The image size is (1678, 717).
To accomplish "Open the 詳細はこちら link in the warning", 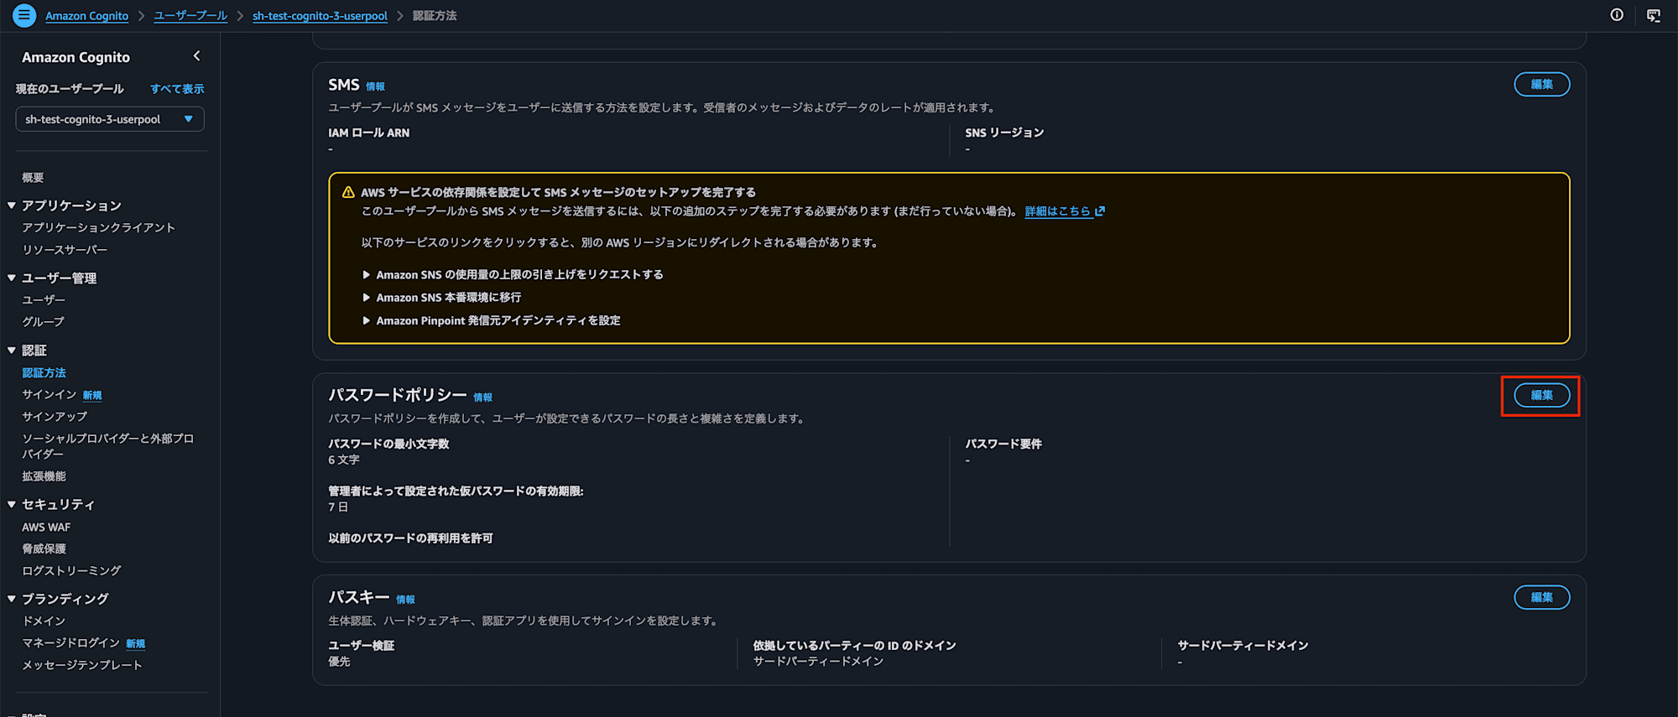I will point(1058,211).
